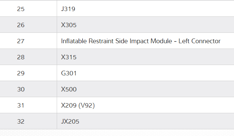Screen dimensions: 234x136
Task: Click row number 27
Action: pos(20,41)
